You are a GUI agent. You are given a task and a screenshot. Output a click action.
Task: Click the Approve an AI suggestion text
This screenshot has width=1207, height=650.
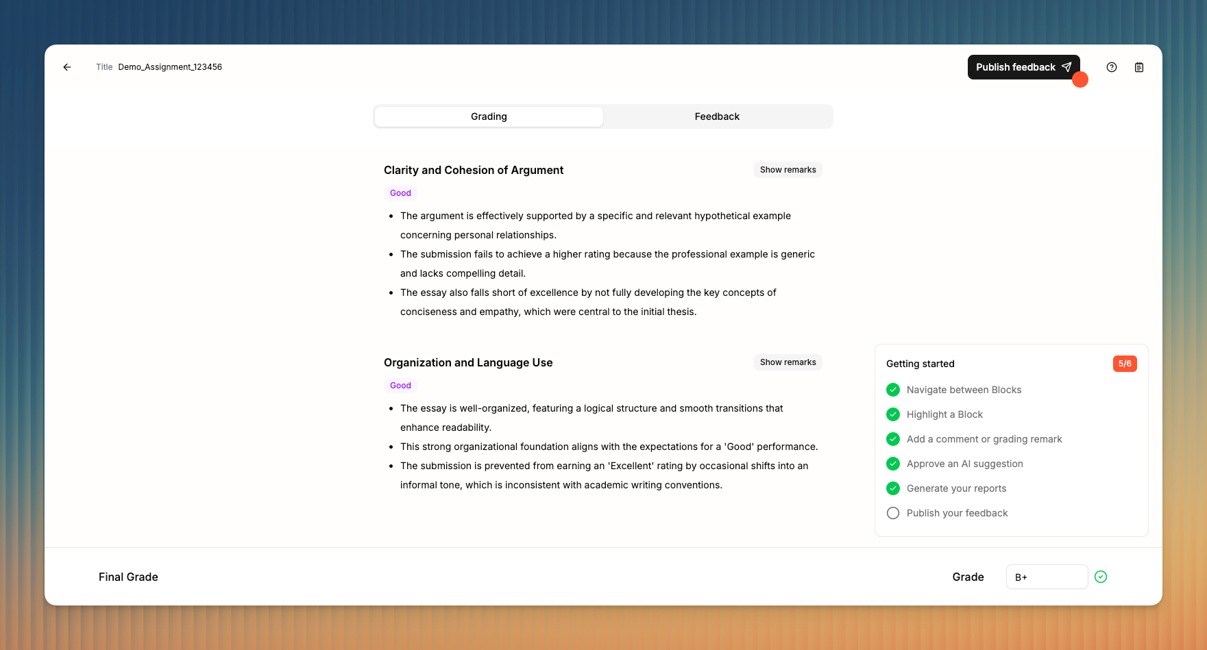point(964,464)
